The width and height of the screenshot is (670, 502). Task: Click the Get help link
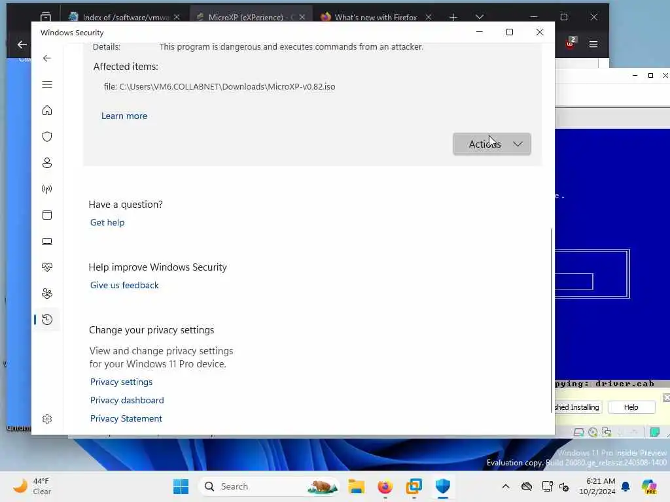107,222
